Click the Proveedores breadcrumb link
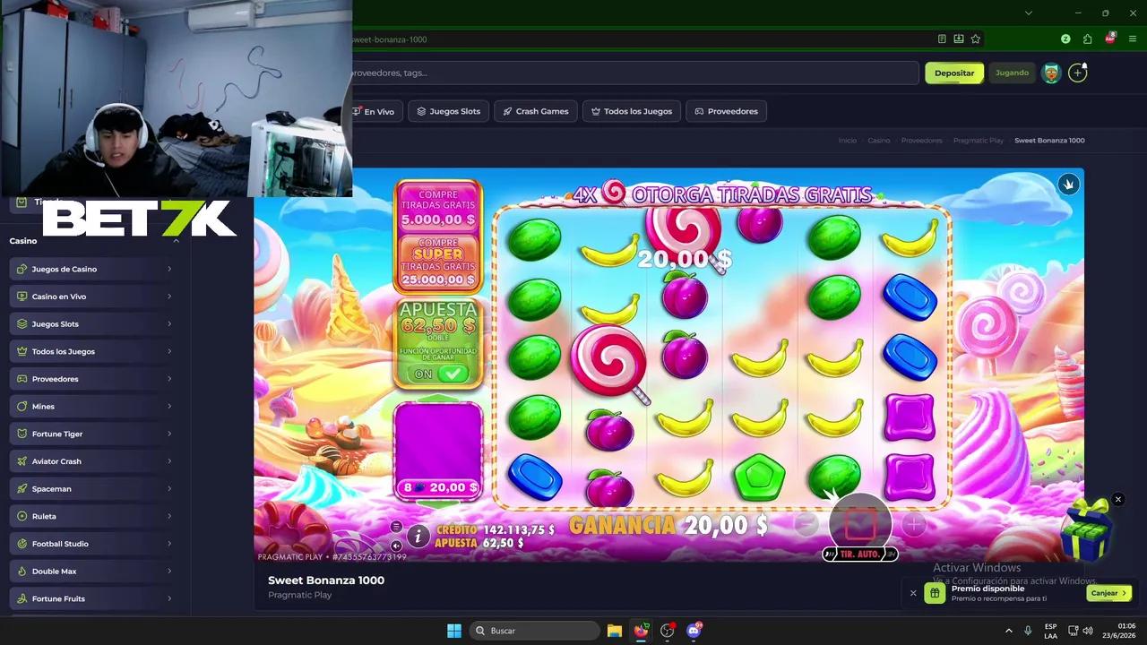1147x645 pixels. (921, 141)
